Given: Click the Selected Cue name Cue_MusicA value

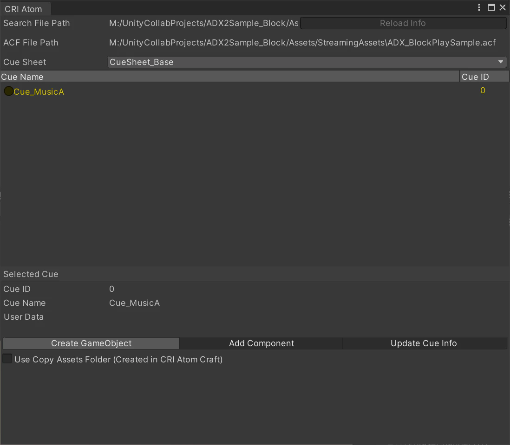Looking at the screenshot, I should tap(134, 303).
